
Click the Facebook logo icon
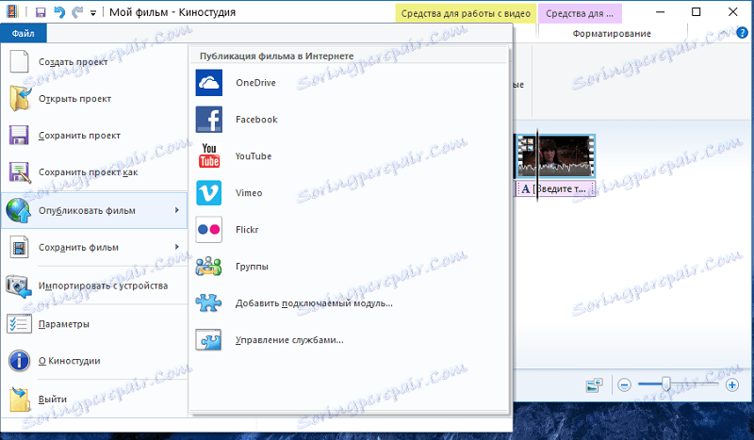[x=208, y=120]
